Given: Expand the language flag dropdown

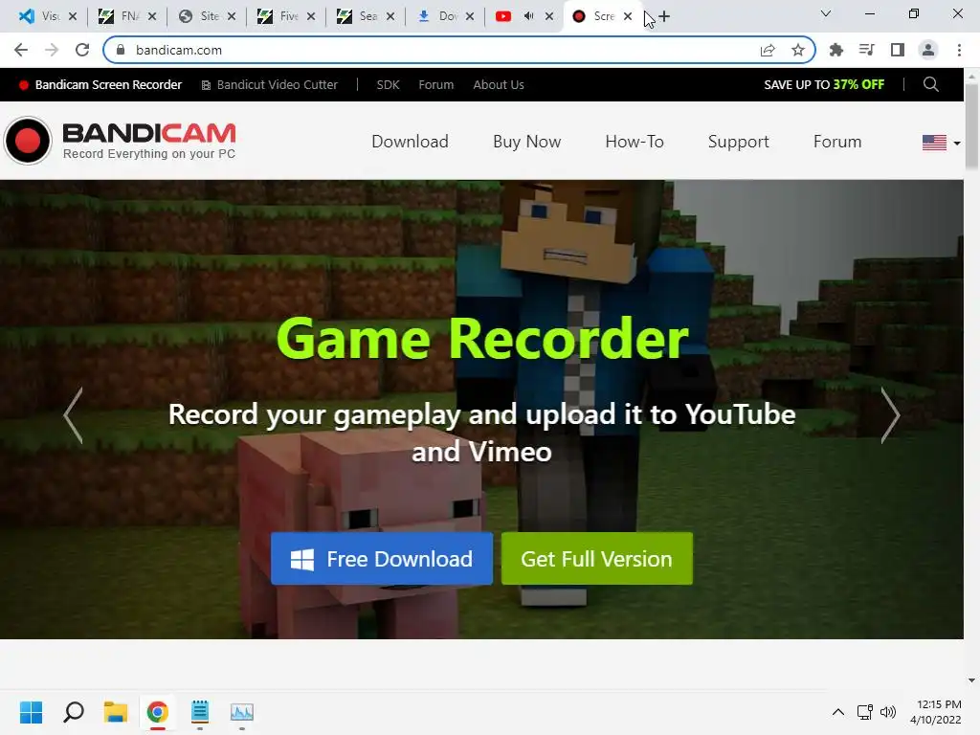Looking at the screenshot, I should click(x=942, y=143).
